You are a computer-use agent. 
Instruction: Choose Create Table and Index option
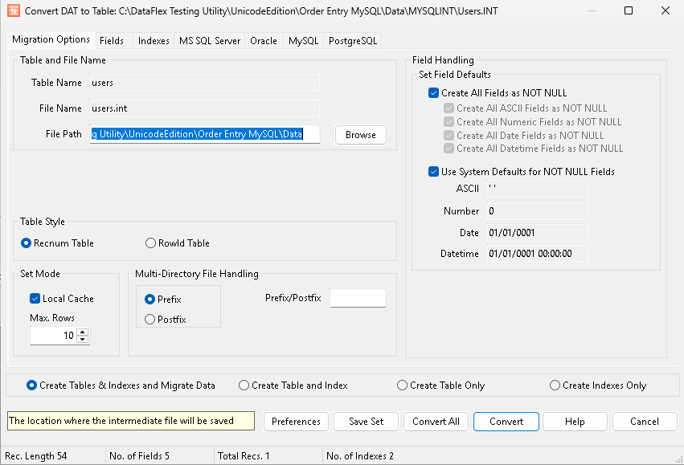tap(244, 385)
